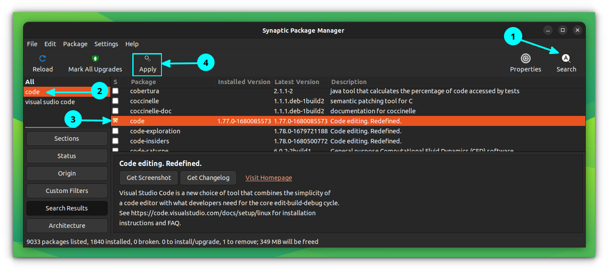Open package Properties from toolbar
Viewport: 608px width, 271px height.
pos(525,64)
